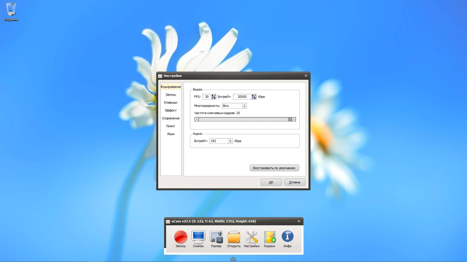Take a screenshot with the Снимок icon

(198, 237)
